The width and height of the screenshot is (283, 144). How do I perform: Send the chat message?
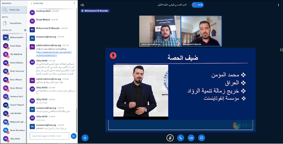(x=74, y=136)
